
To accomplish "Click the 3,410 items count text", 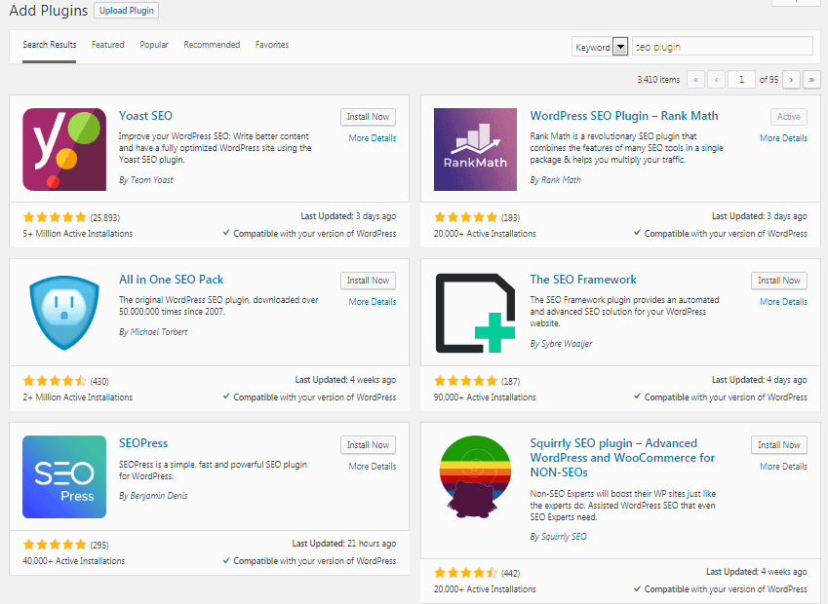I will coord(658,80).
